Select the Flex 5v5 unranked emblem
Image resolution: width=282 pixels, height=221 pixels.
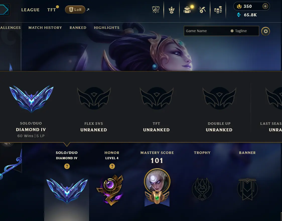(94, 98)
